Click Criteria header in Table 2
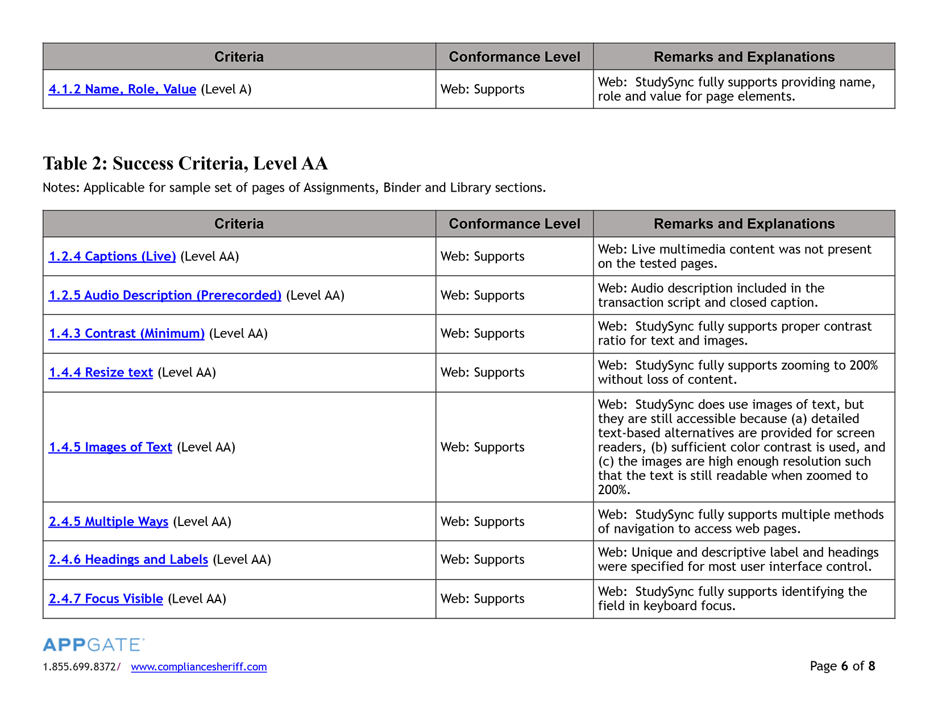938x725 pixels. pos(239,224)
